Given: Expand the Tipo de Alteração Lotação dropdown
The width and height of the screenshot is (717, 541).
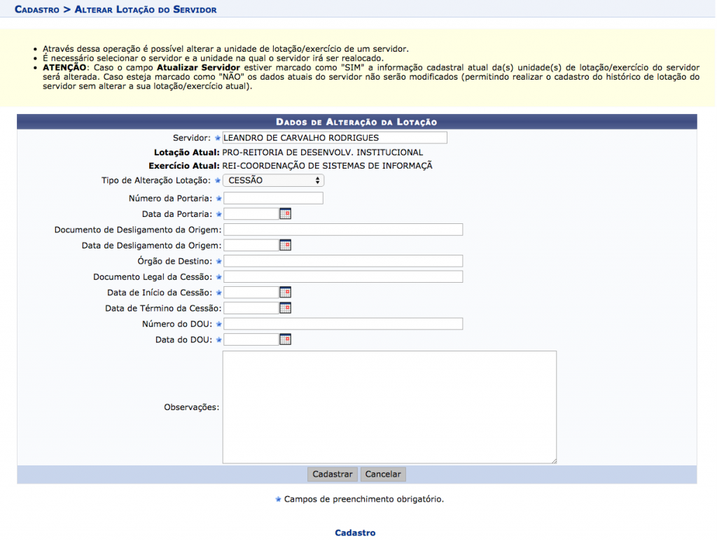Looking at the screenshot, I should [x=273, y=181].
